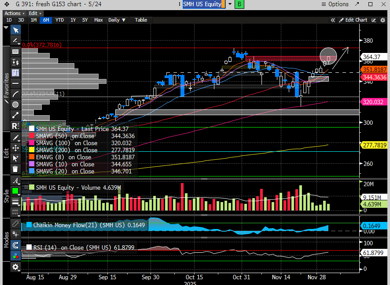Select the move annotation tool
Viewport: 390px width, 285px height.
15,148
